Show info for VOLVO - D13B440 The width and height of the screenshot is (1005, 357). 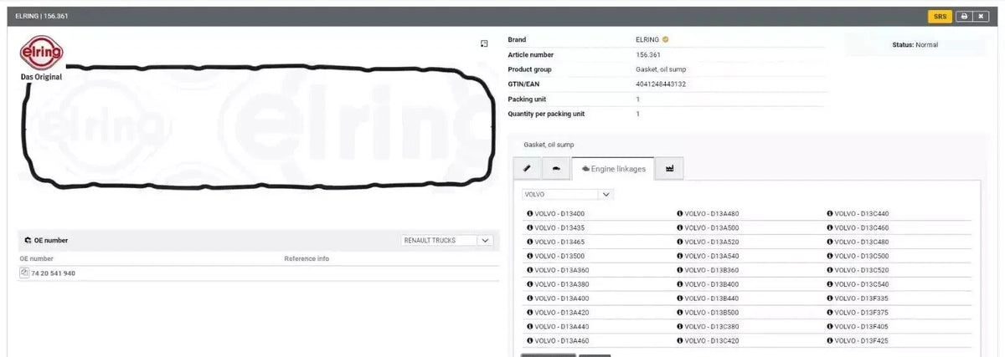click(680, 298)
